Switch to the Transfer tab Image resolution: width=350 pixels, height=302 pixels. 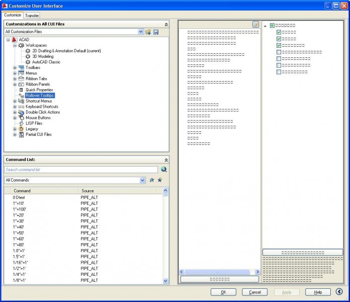[32, 16]
